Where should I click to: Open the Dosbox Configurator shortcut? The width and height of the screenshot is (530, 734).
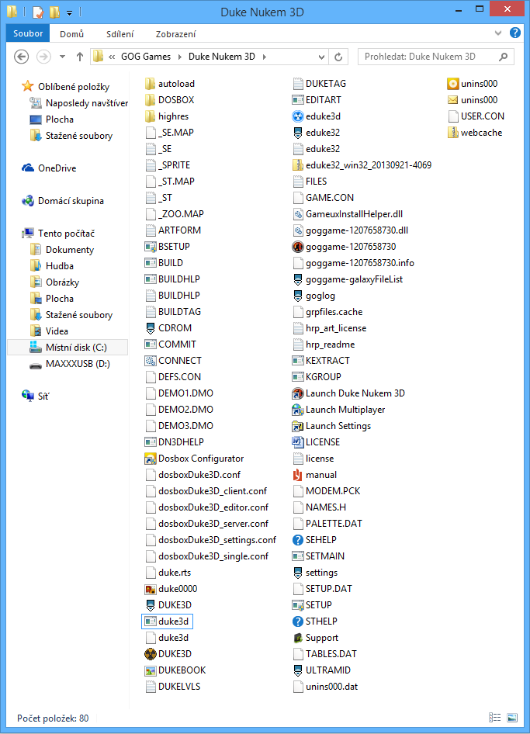click(x=194, y=459)
